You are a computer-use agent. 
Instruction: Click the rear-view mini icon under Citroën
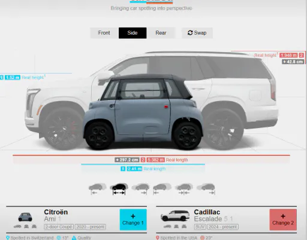[x=34, y=226]
